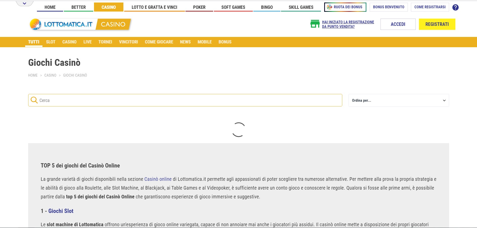Click the TOP 5 dei giochi heading
The width and height of the screenshot is (477, 228).
click(x=80, y=165)
